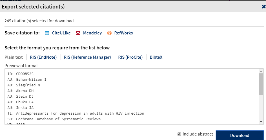The width and height of the screenshot is (266, 140).
Task: Save citation to CiteULike link
Action: pyautogui.click(x=61, y=33)
